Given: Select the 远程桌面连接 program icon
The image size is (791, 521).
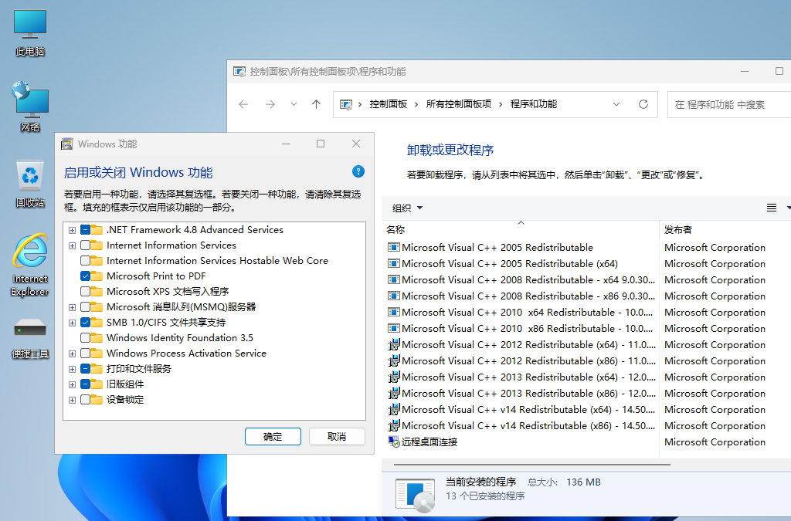Looking at the screenshot, I should [x=393, y=442].
